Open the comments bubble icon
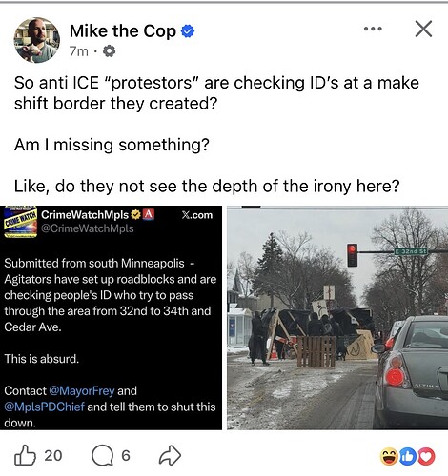Screen dimensions: 448x476 coord(102,456)
